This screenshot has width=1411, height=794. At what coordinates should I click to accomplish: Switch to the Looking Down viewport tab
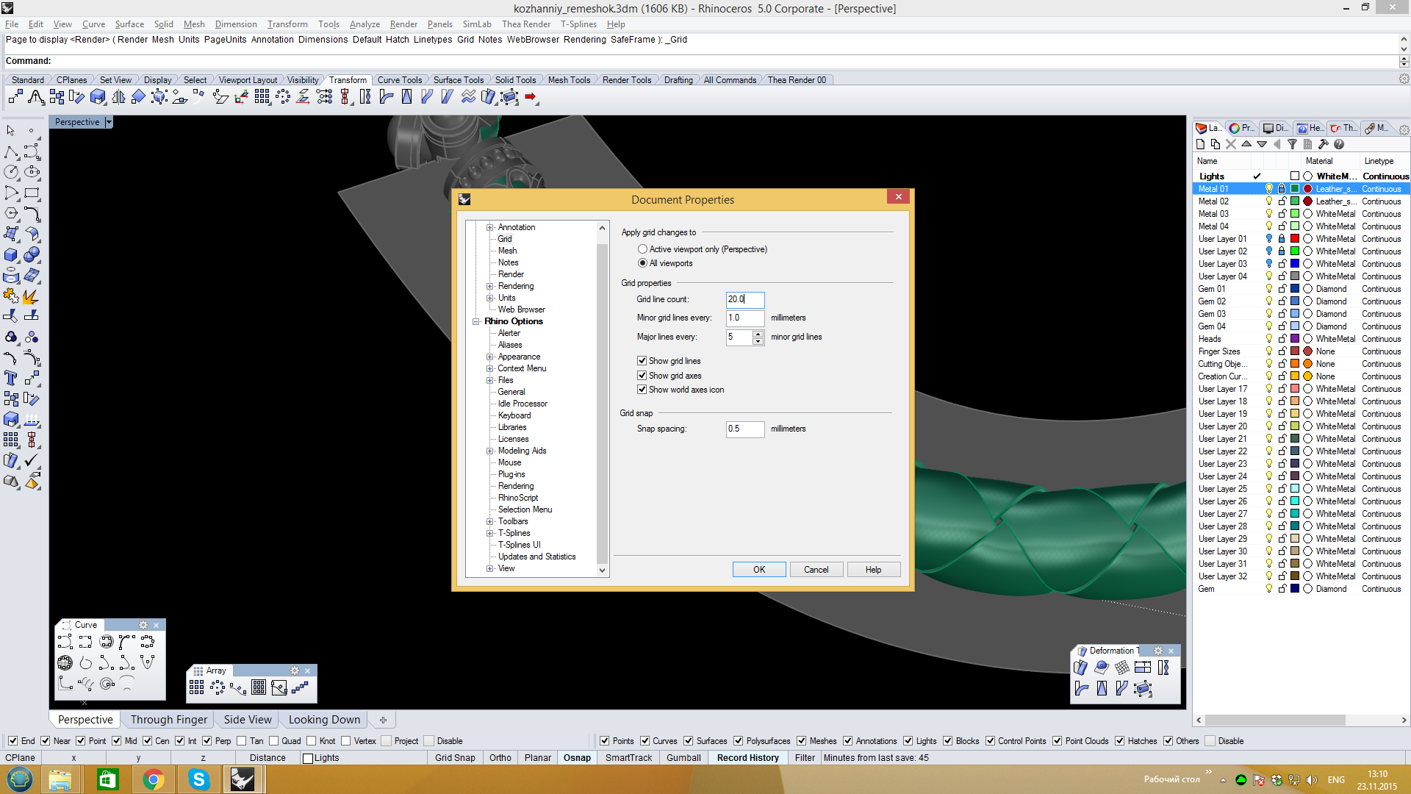click(324, 720)
